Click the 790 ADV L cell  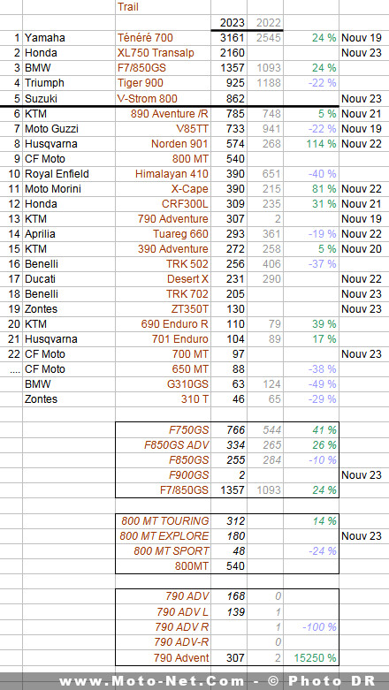[163, 612]
